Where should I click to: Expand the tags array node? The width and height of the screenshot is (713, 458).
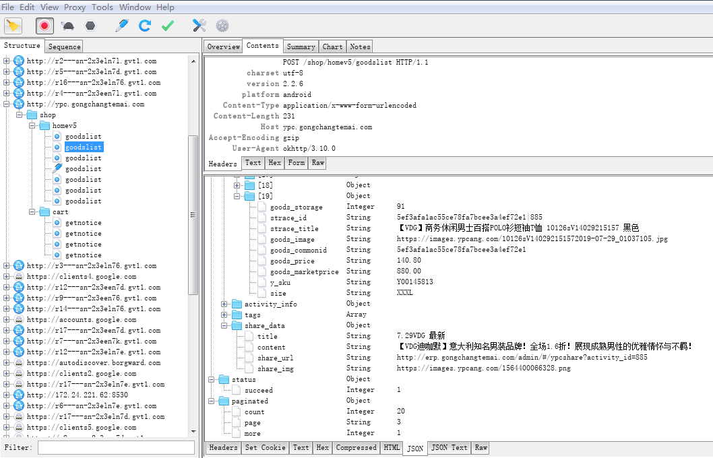[224, 315]
